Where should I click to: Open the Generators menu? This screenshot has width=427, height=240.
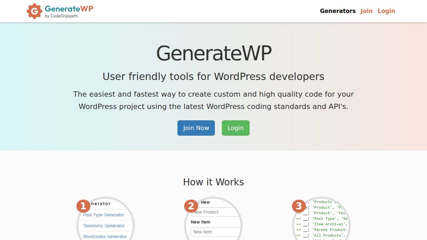click(338, 11)
